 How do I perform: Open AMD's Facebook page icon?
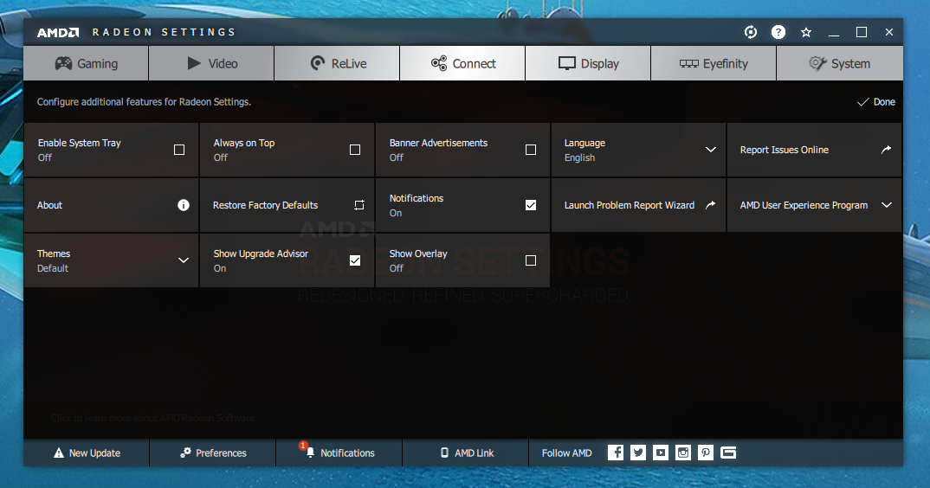pyautogui.click(x=616, y=453)
